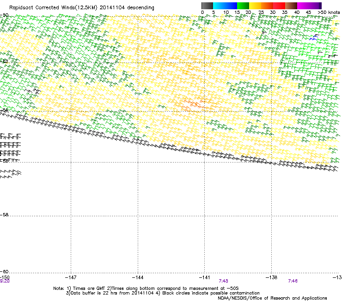
Task: Click the '-147' longitude axis label
Action: pos(71,277)
